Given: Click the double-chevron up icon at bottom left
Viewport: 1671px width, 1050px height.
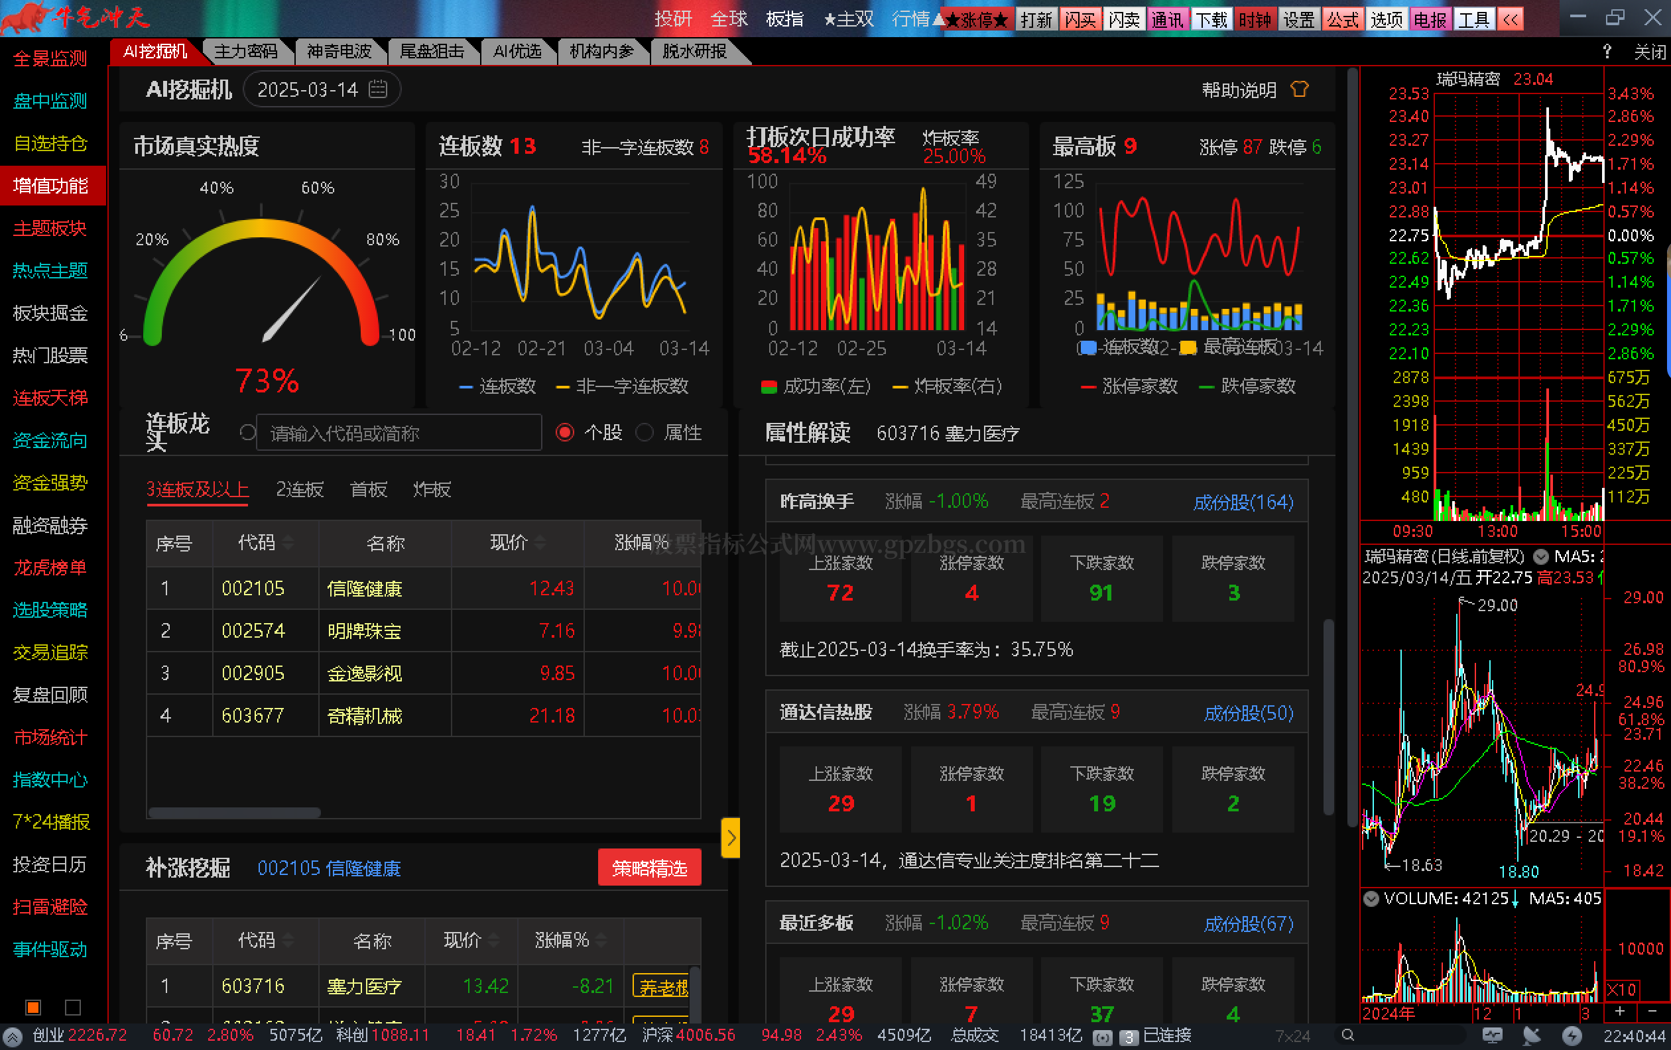Looking at the screenshot, I should pyautogui.click(x=13, y=1037).
